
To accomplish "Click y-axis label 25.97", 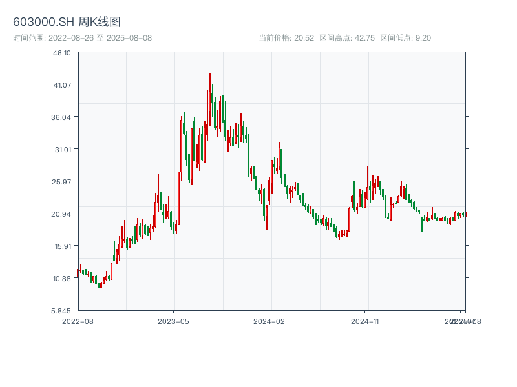I will (x=61, y=182).
